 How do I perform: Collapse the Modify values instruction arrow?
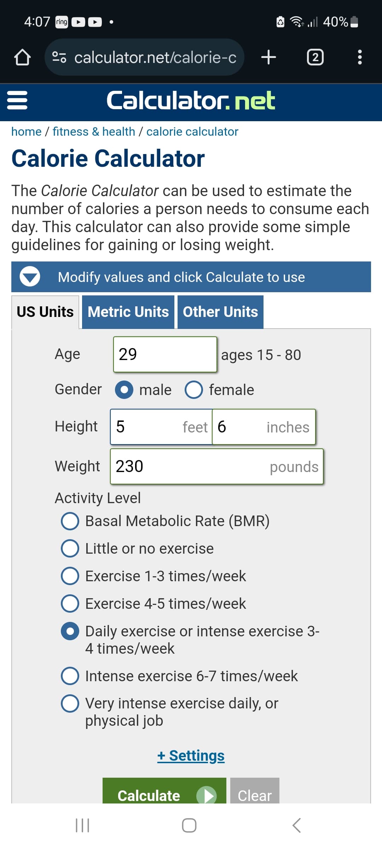pos(30,277)
